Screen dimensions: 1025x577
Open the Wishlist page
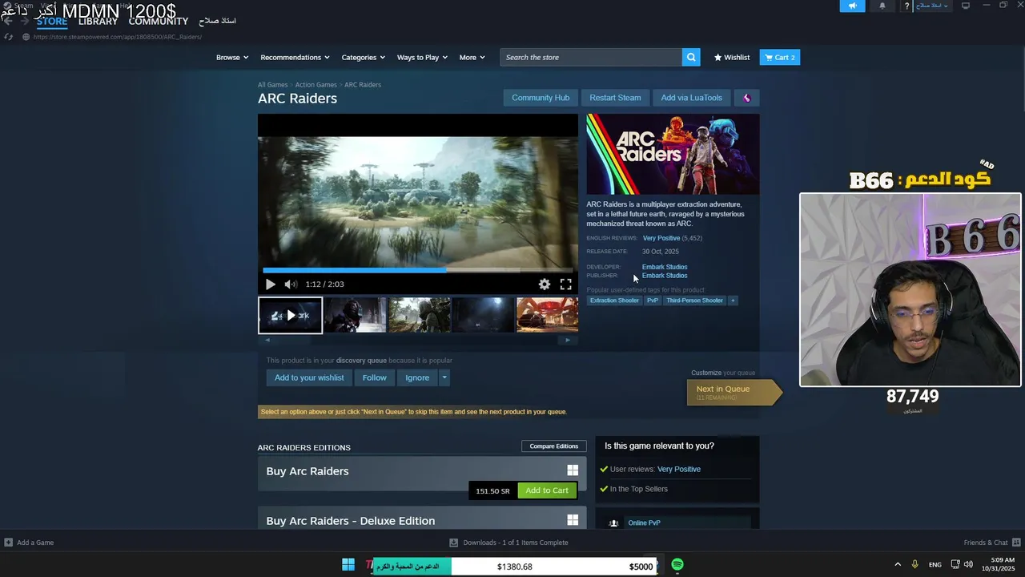(732, 57)
